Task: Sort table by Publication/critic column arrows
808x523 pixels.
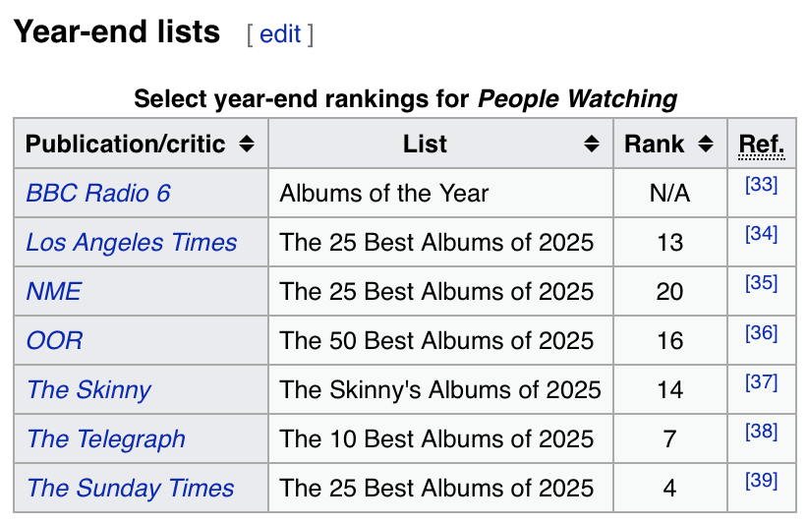Action: 247,145
